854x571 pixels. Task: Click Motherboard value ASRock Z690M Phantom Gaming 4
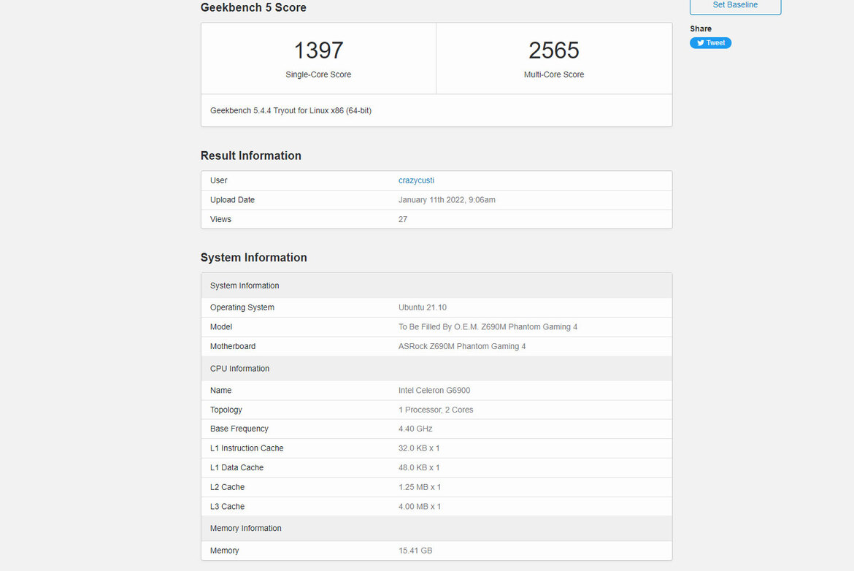[x=462, y=347]
